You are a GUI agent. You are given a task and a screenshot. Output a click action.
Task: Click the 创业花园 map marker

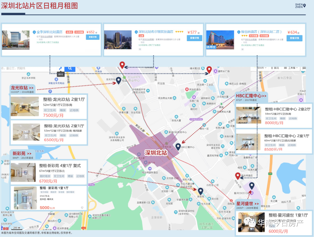(x=135, y=109)
